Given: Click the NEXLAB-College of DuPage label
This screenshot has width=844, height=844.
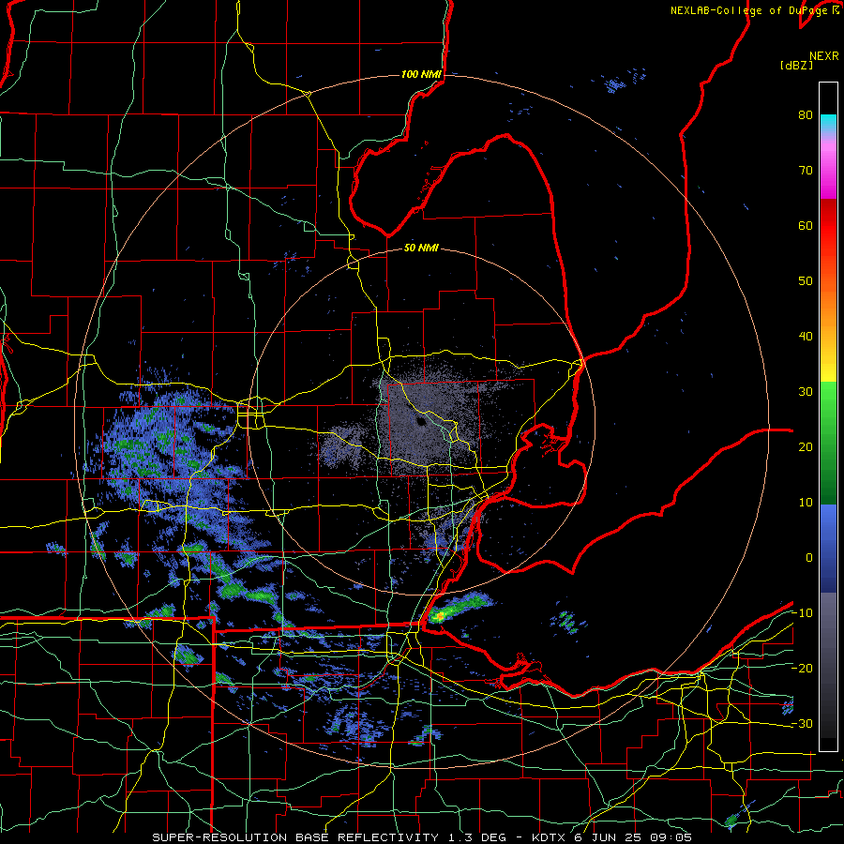Looking at the screenshot, I should point(750,10).
